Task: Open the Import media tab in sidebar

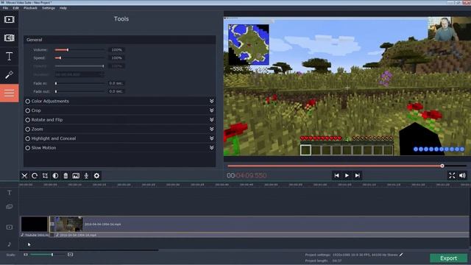Action: pyautogui.click(x=10, y=20)
